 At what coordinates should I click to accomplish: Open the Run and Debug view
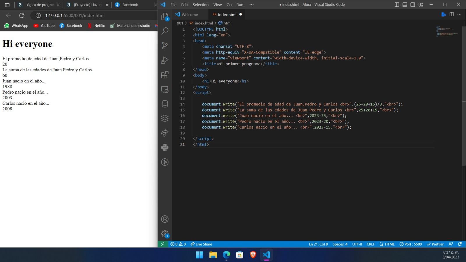pos(165,60)
